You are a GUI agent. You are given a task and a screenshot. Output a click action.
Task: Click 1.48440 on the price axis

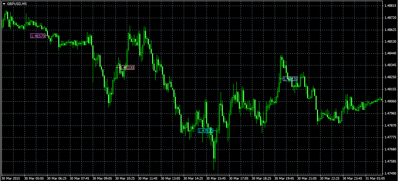391,54
